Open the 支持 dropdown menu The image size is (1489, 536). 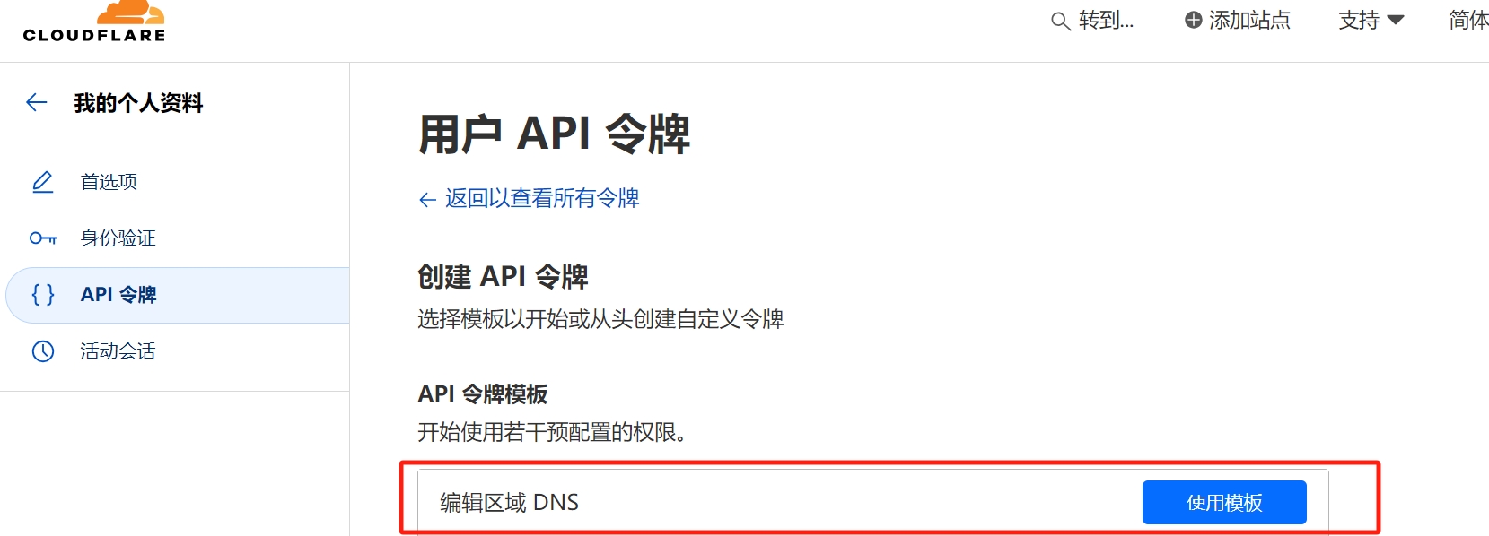1359,20
